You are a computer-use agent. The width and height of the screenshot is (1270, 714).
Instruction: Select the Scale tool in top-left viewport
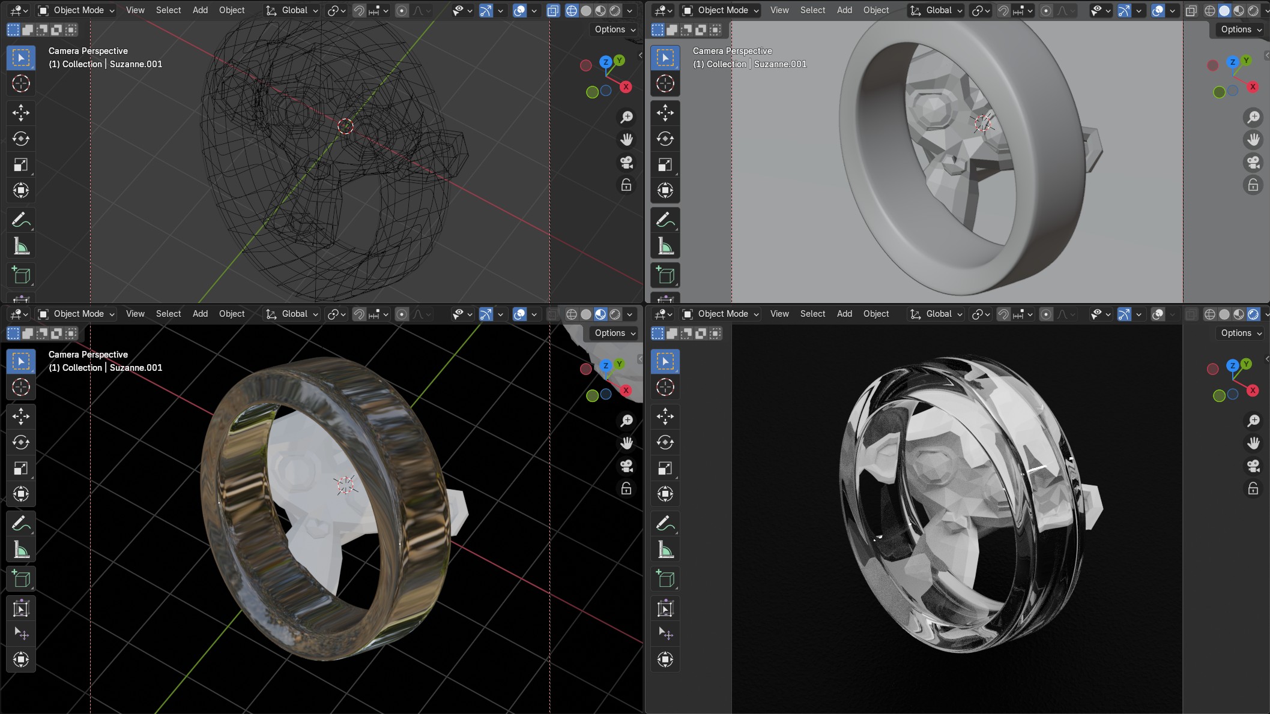click(21, 164)
